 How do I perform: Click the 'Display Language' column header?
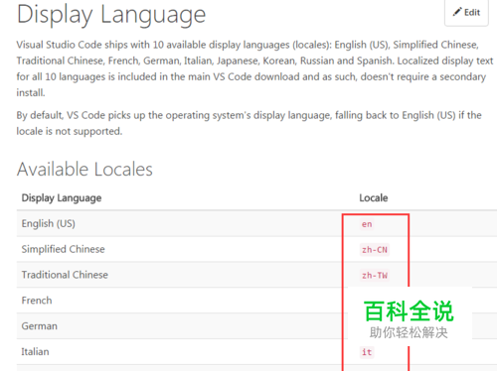click(x=62, y=198)
